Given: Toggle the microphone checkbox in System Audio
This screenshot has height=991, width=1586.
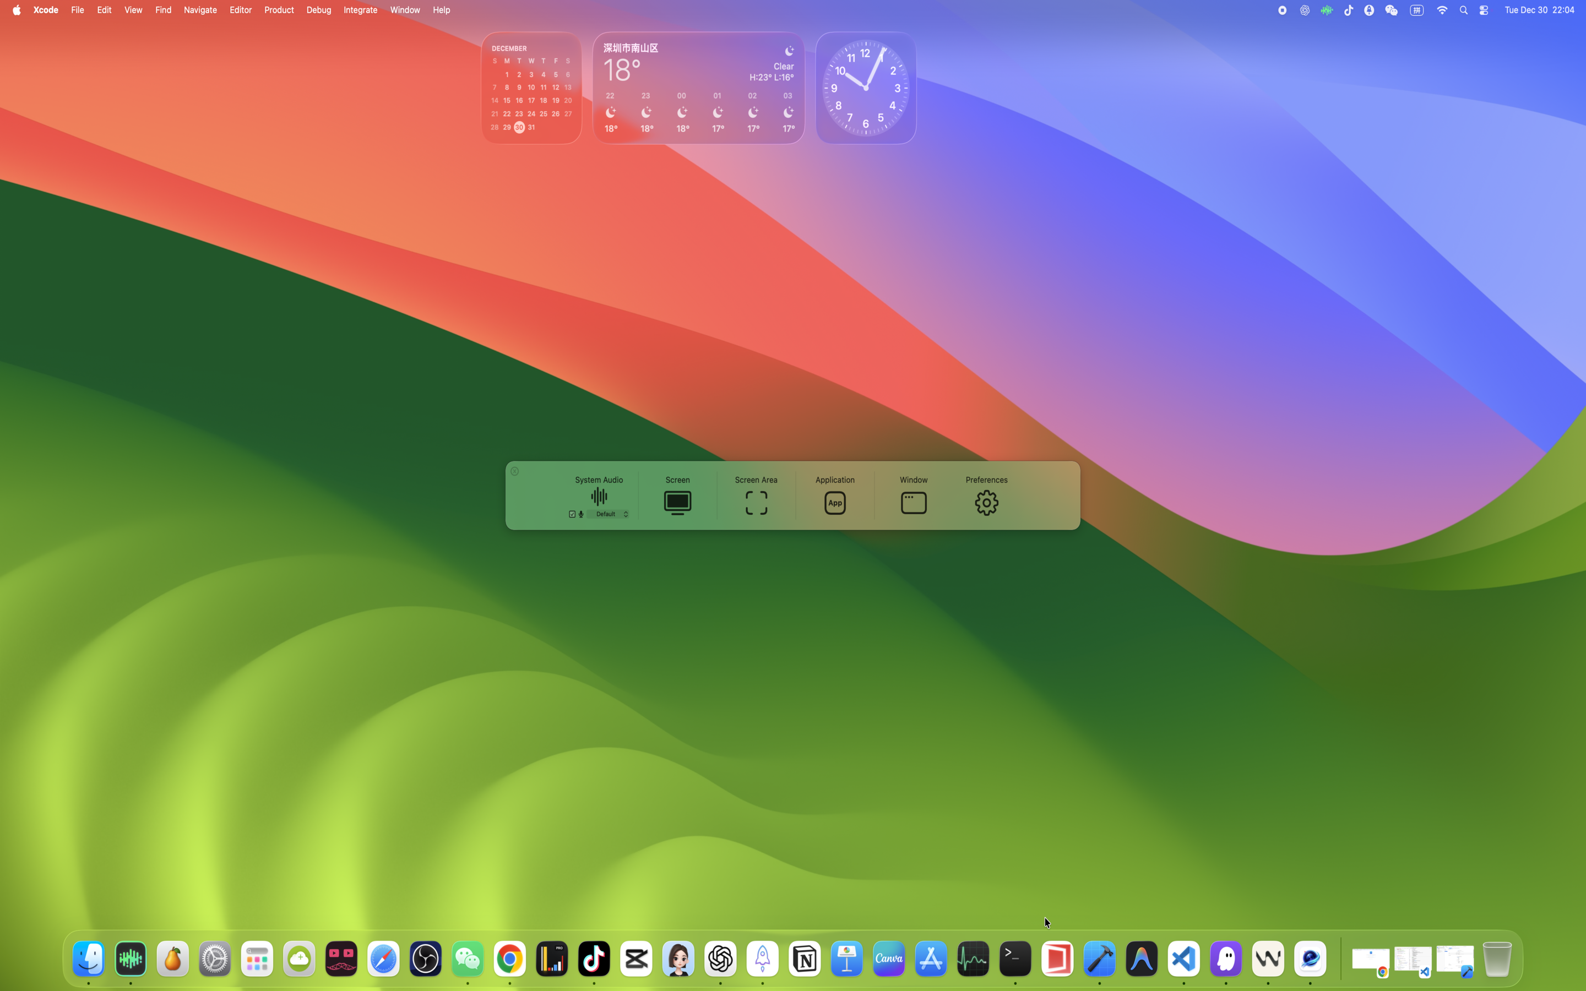Looking at the screenshot, I should tap(572, 515).
